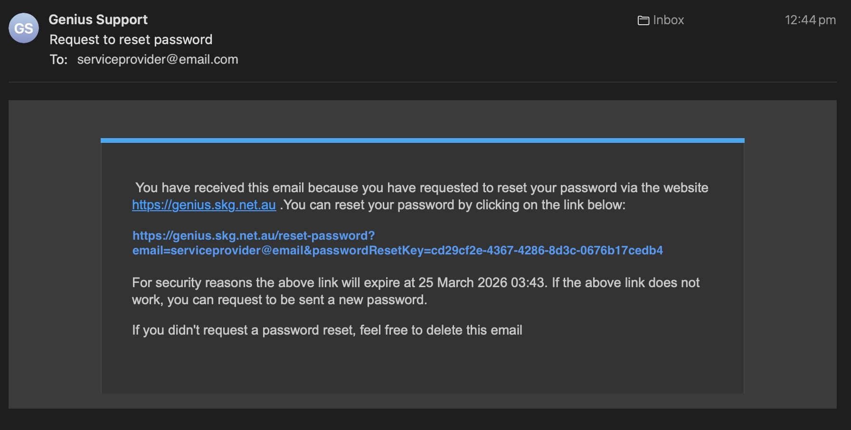Click the 'You have received this email' text
The image size is (851, 430).
pos(421,188)
